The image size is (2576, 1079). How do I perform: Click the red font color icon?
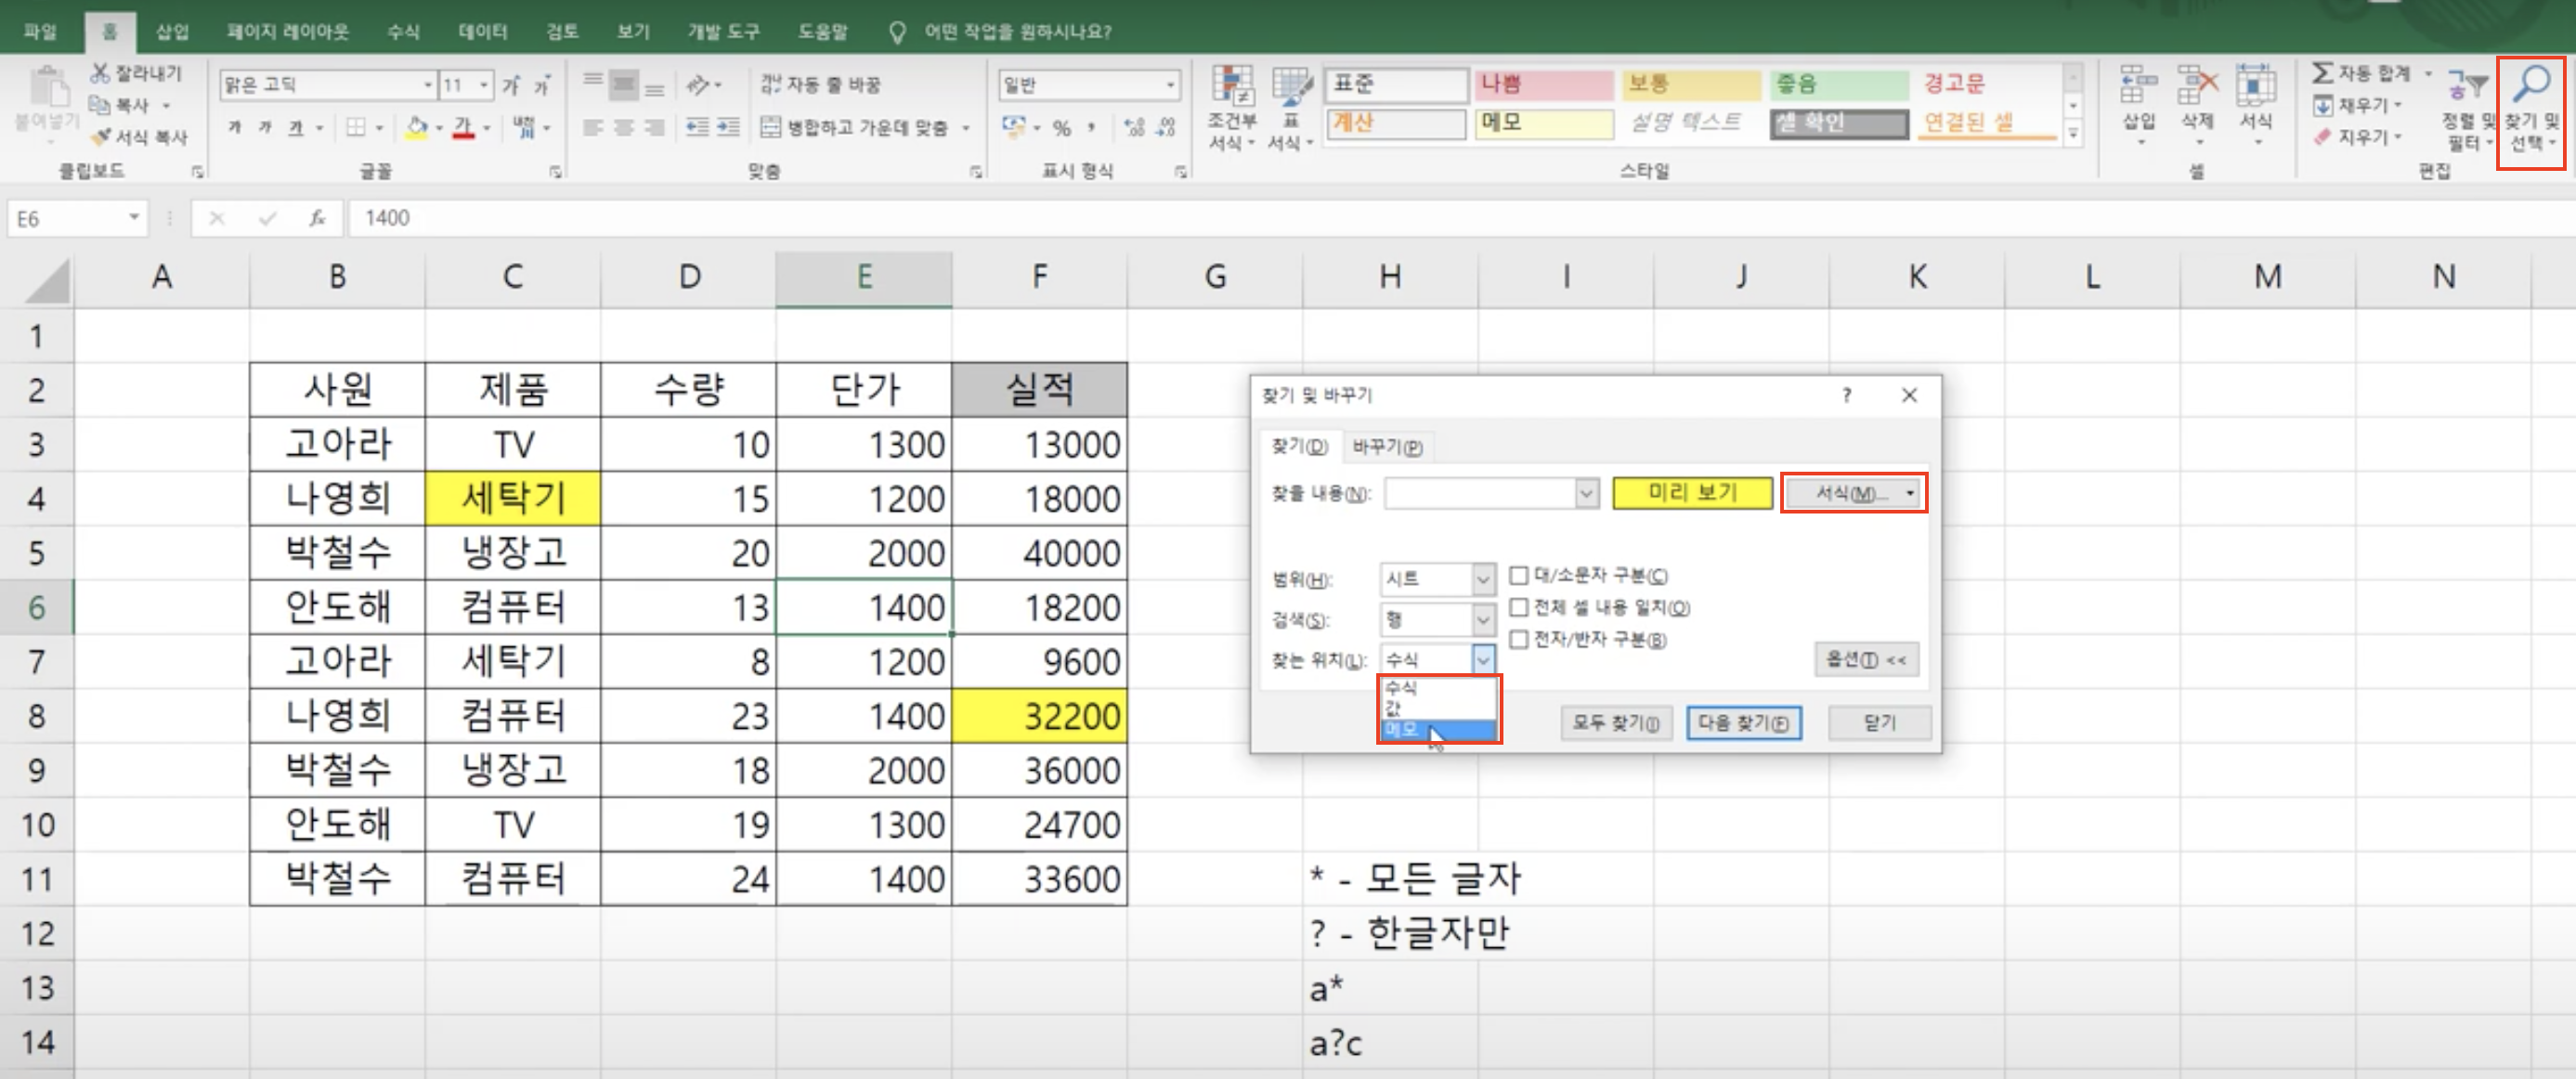click(x=463, y=127)
